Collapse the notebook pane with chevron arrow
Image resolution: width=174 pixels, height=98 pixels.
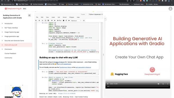point(105,19)
